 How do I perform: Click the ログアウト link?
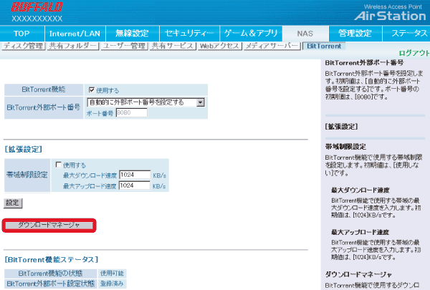pos(414,54)
